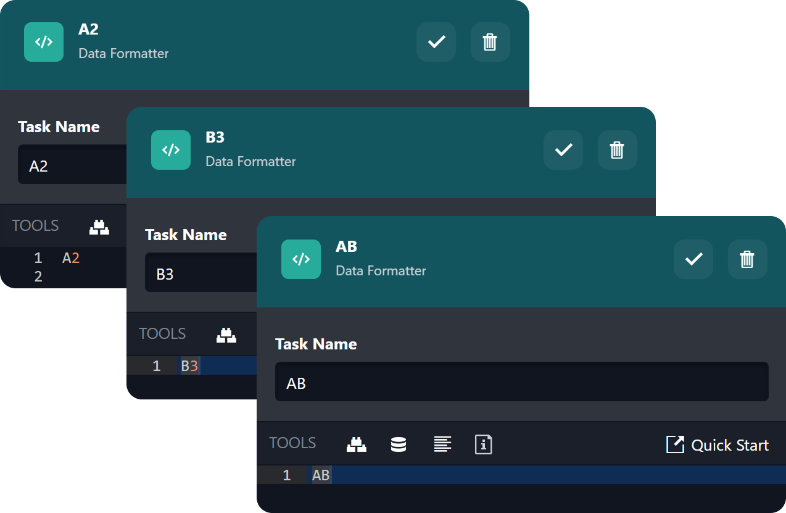Click the text align icon in the AB toolbar
Screen dimensions: 786x513
point(442,444)
